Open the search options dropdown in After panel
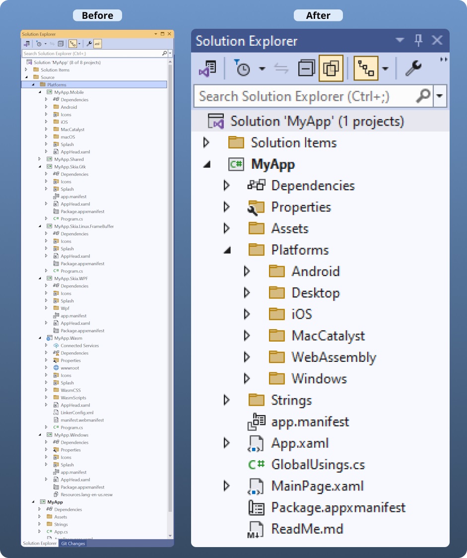 [440, 96]
